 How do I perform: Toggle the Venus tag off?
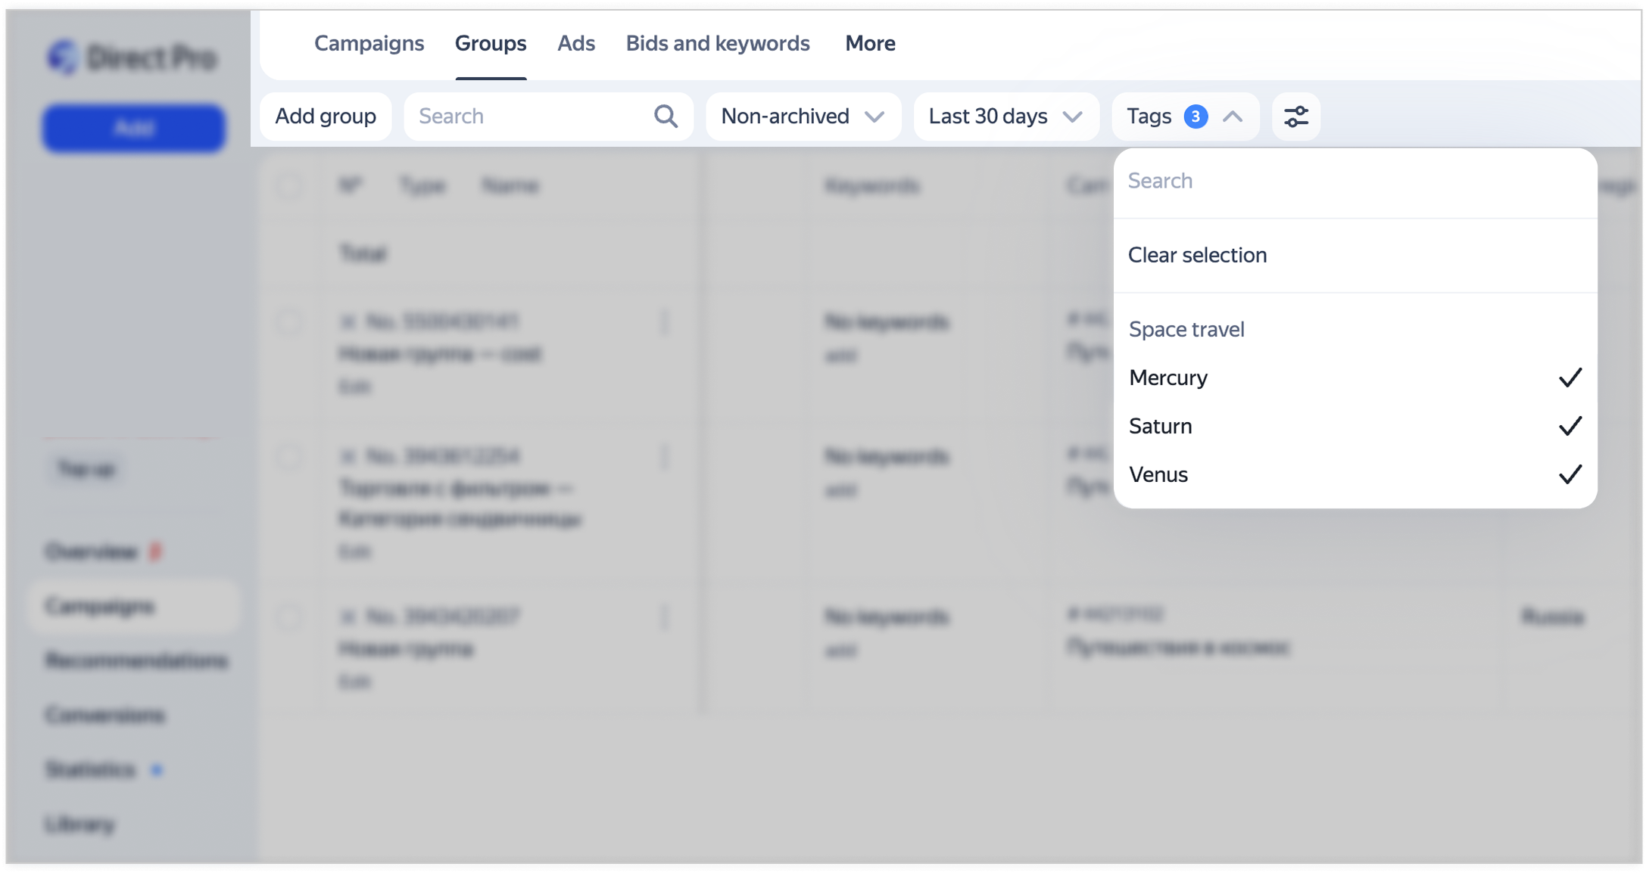click(x=1355, y=474)
